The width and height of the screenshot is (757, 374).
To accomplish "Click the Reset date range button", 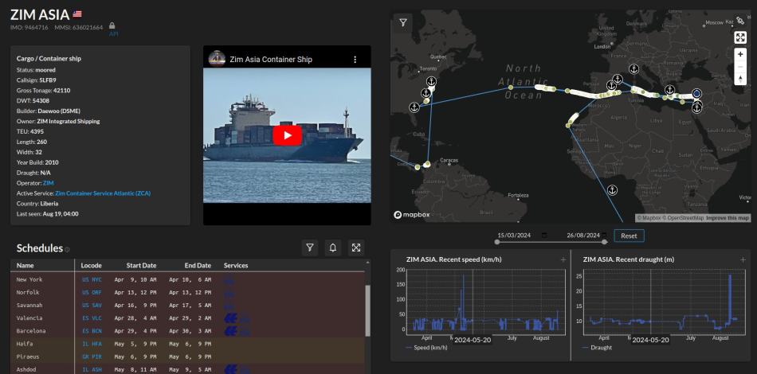I will pyautogui.click(x=629, y=236).
